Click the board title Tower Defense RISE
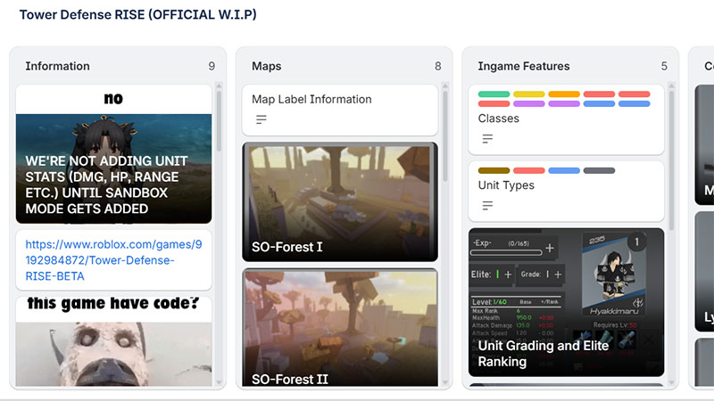 pos(137,14)
